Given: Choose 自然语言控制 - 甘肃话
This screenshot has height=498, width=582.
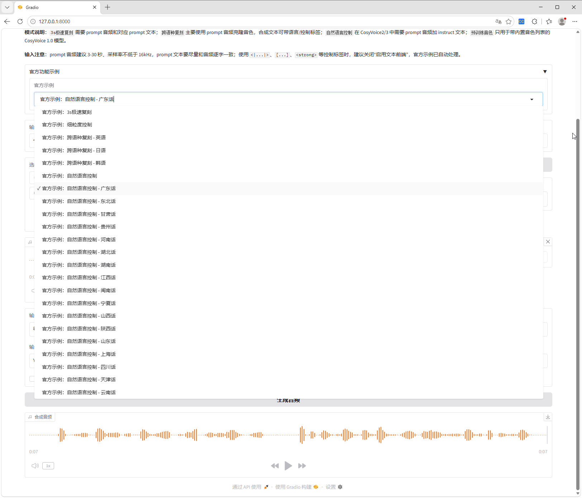Looking at the screenshot, I should click(288, 214).
